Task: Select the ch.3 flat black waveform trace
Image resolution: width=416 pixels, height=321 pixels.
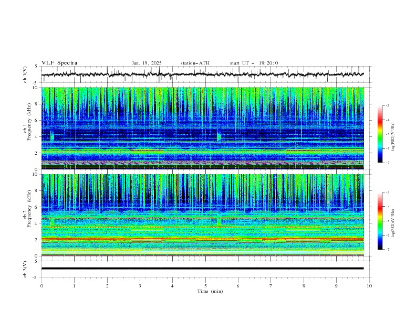Action: tap(202, 269)
